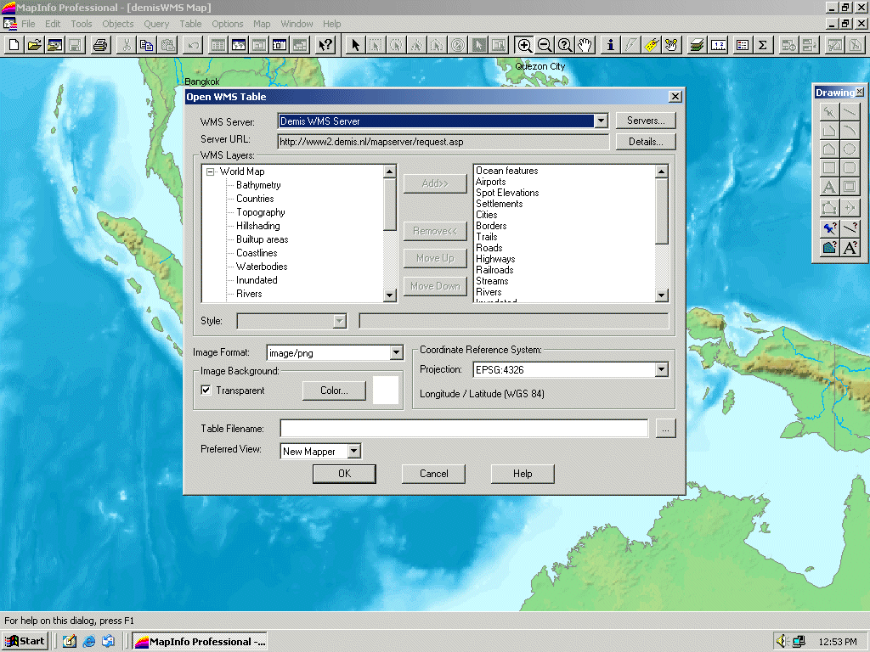
Task: Select Spot Elevations in the selected list
Action: tap(508, 193)
